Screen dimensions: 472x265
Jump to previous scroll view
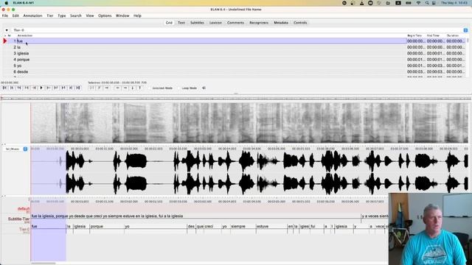coord(12,88)
